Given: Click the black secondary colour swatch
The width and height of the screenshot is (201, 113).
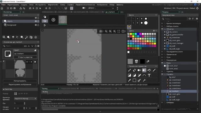Looking at the screenshot, I should pyautogui.click(x=142, y=62).
